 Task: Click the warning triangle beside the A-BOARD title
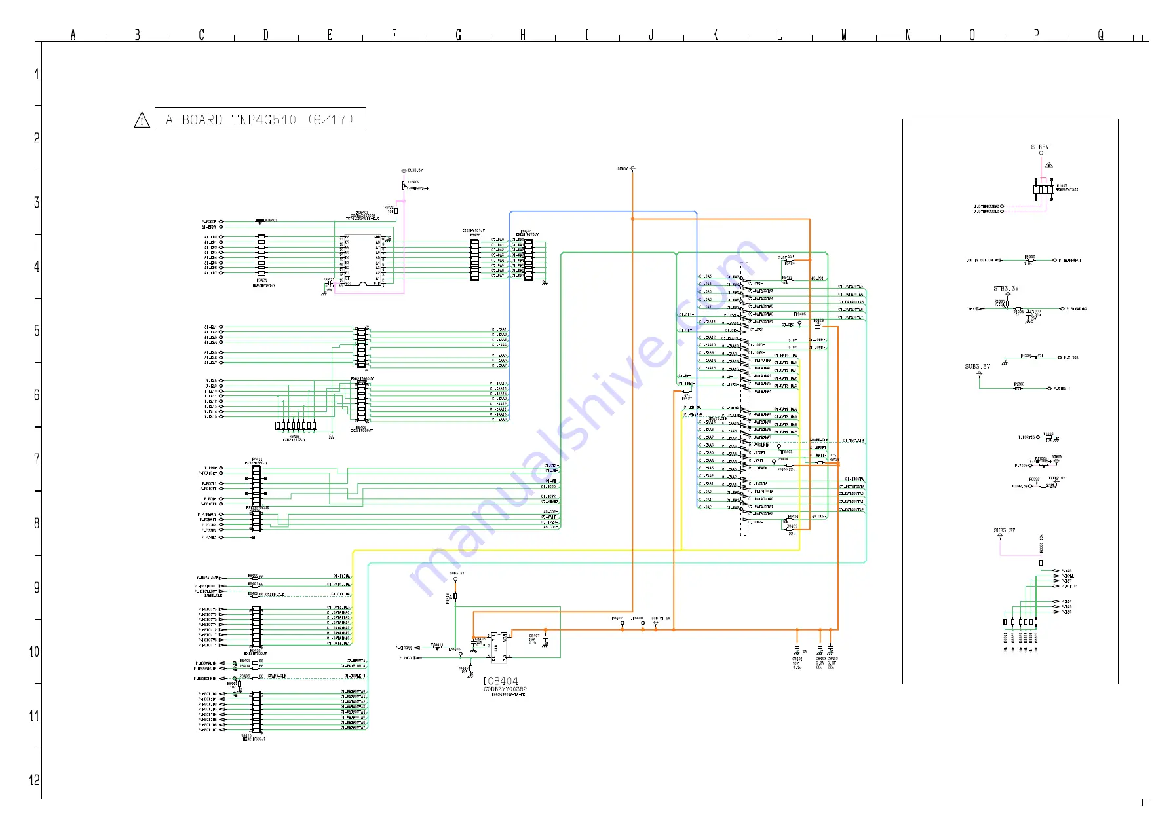pos(142,120)
